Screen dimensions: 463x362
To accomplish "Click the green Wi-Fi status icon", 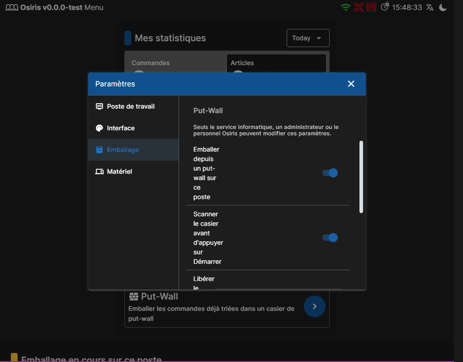I will (x=345, y=7).
